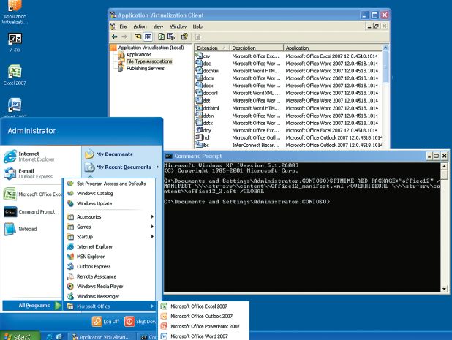Launch Microsoft Office Word 2007 from submenu
The image size is (452, 340).
click(x=198, y=336)
